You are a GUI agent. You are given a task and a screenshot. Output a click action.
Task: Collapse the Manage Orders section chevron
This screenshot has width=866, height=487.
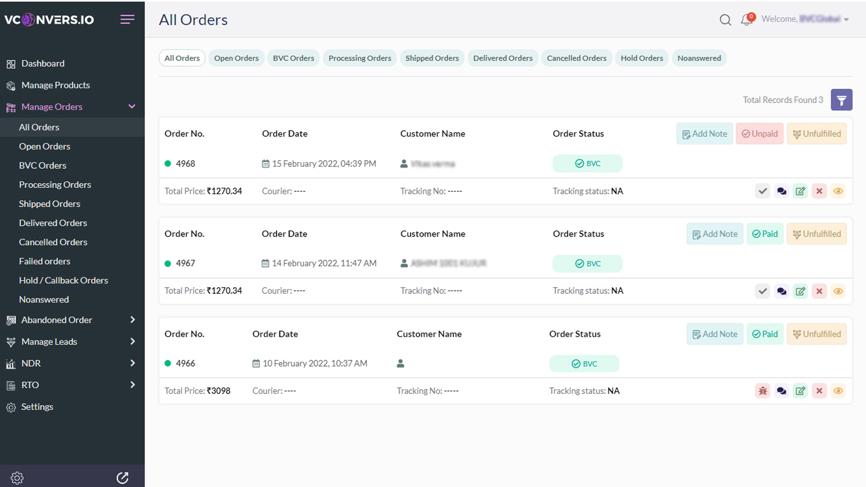coord(132,107)
